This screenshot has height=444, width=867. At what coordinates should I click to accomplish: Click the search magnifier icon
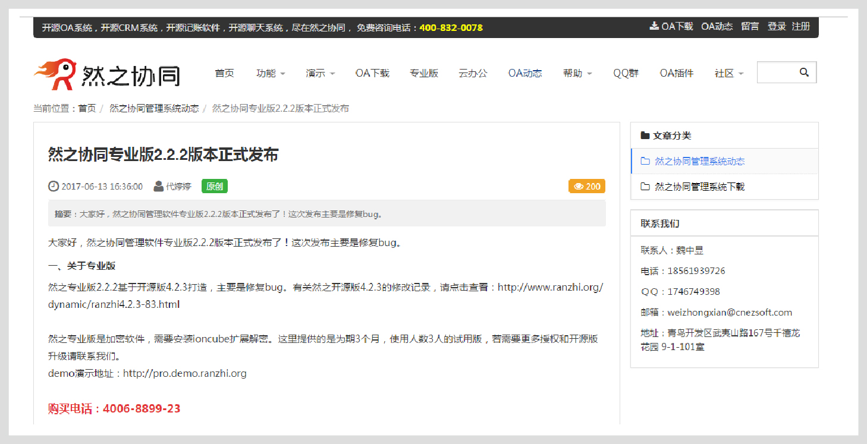click(804, 73)
